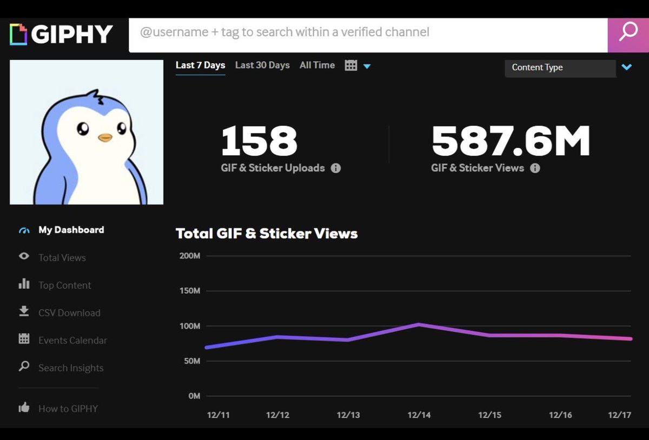Viewport: 649px width, 440px height.
Task: Click the 0M y-axis label
Action: 194,396
